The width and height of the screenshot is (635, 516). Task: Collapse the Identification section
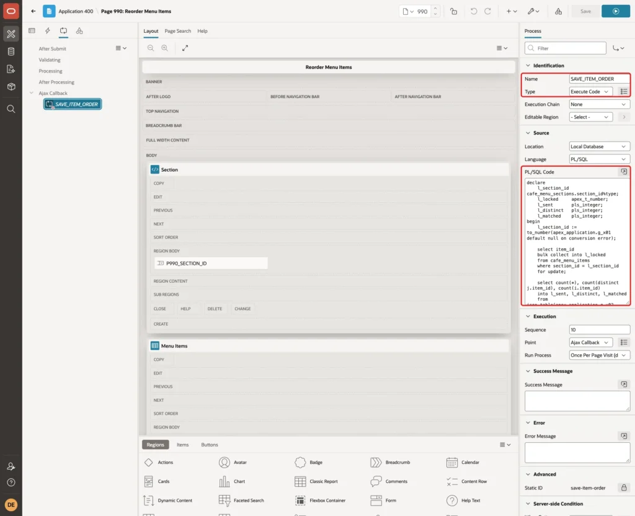[528, 65]
